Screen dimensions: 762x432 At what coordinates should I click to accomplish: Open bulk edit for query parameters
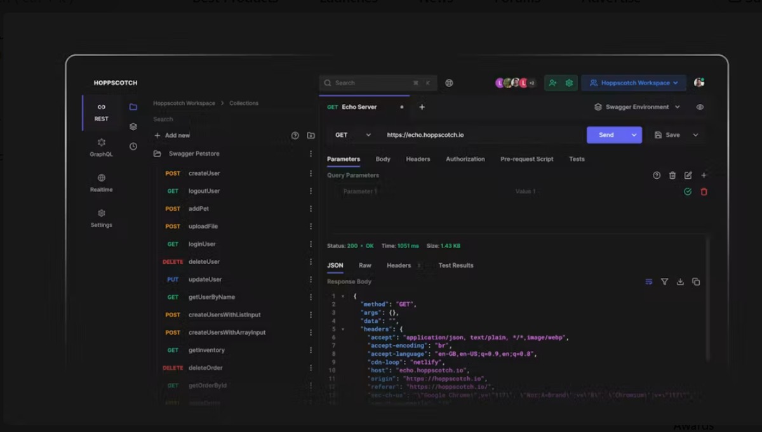click(688, 176)
